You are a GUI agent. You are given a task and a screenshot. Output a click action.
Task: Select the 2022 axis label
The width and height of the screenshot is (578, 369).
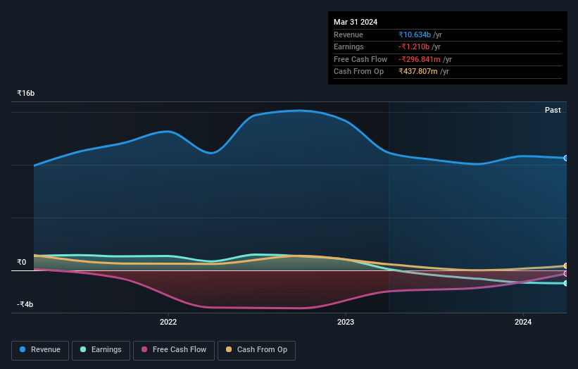point(168,322)
